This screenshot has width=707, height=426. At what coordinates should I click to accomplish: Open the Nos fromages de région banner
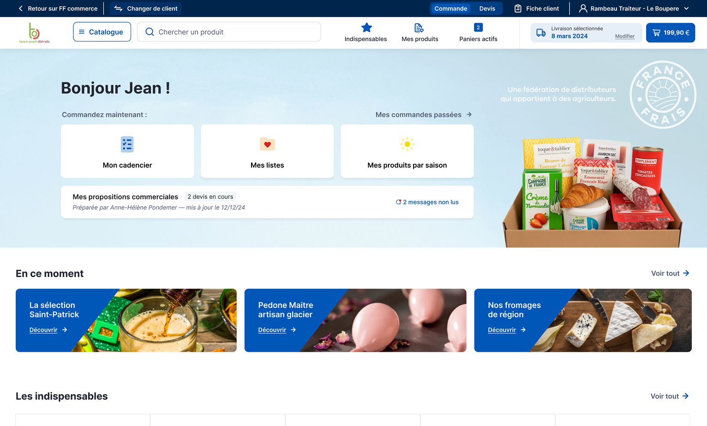[583, 320]
